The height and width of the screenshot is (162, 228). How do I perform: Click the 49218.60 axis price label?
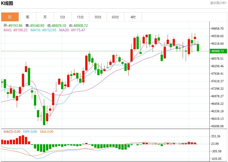tap(217, 44)
